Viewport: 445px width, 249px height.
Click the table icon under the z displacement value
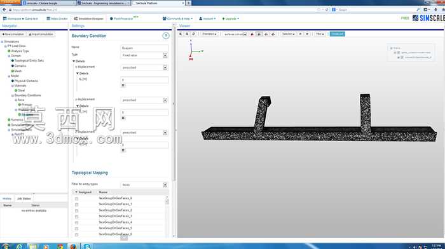coord(123,151)
